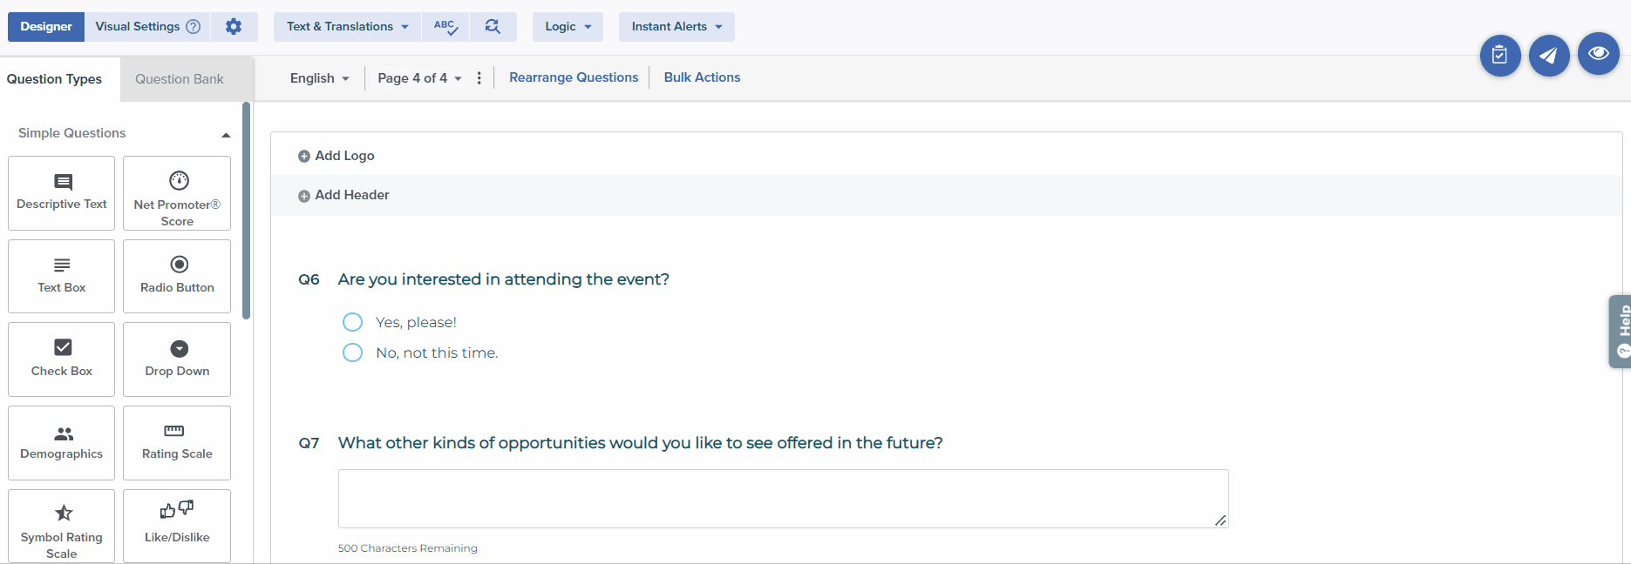Click the Rearrange Questions link

(574, 77)
